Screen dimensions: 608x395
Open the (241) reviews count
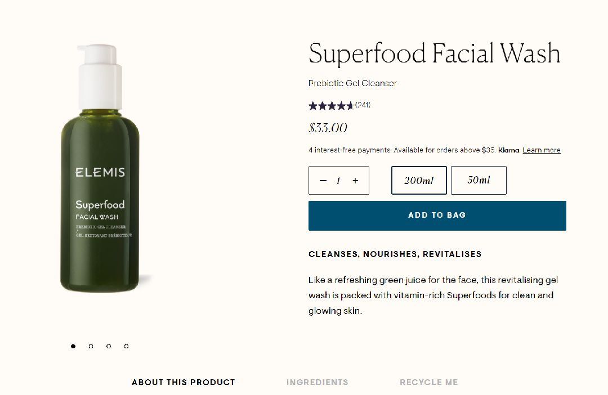363,105
